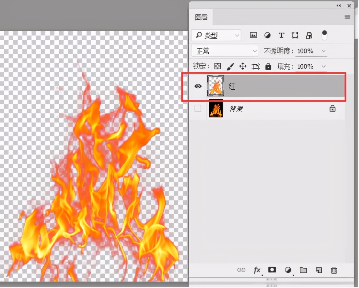Filter layers by pixel layer icon
The width and height of the screenshot is (359, 288).
click(x=253, y=35)
